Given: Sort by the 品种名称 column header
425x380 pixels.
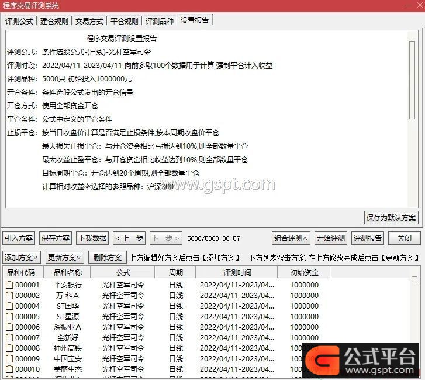Looking at the screenshot, I should [67, 272].
